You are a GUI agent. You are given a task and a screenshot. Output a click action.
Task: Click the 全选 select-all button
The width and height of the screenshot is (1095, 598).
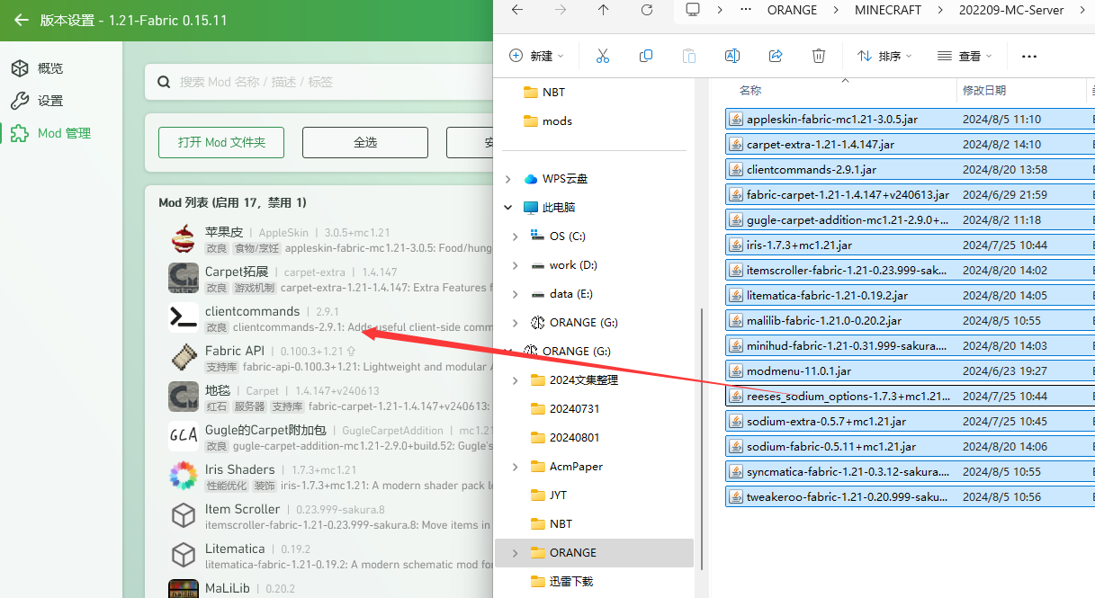(365, 142)
